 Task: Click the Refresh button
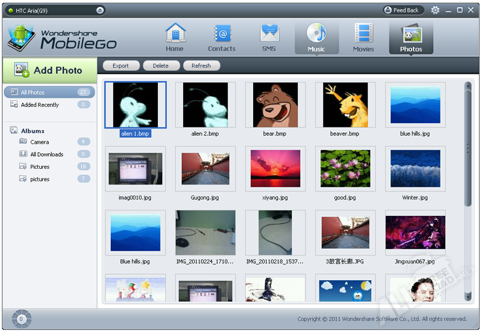pos(201,66)
